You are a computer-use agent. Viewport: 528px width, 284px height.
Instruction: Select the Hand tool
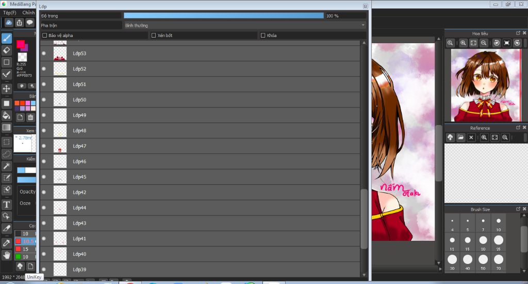6,255
